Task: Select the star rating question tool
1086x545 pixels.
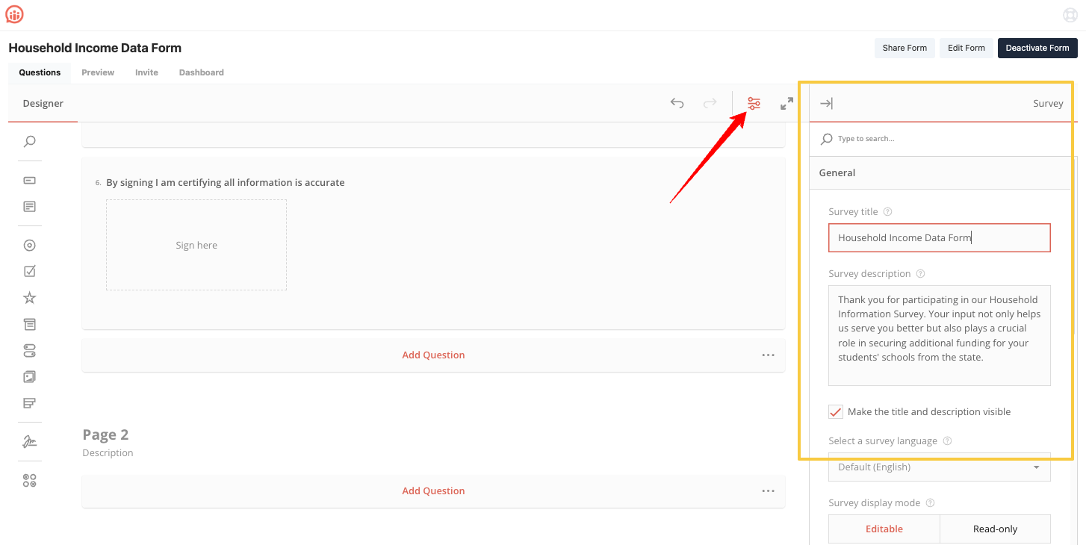Action: tap(30, 298)
